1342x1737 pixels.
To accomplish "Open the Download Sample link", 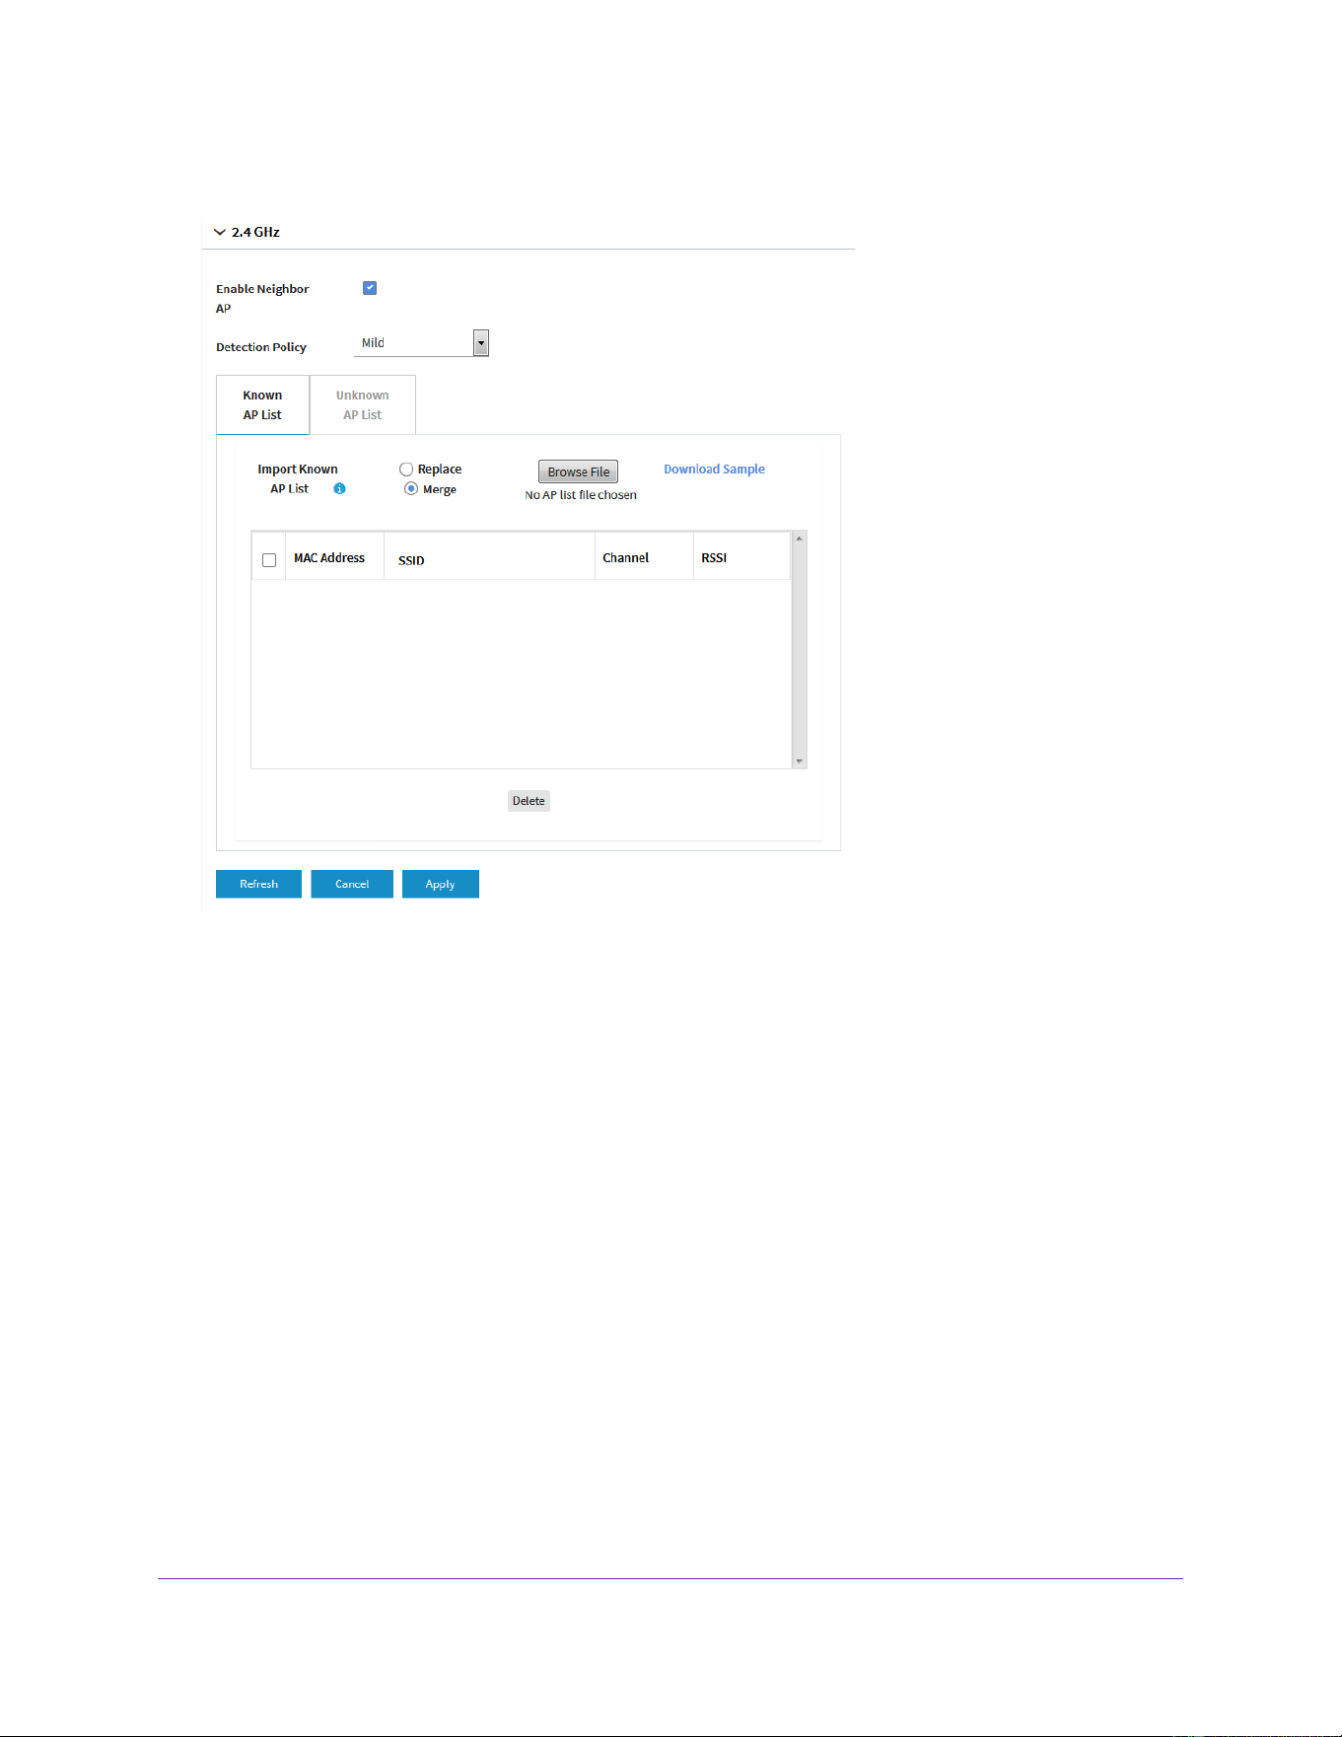I will [x=714, y=470].
